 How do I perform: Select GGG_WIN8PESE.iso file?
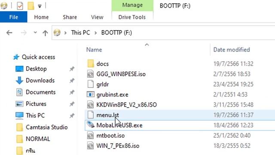tap(121, 74)
